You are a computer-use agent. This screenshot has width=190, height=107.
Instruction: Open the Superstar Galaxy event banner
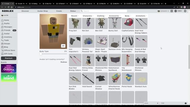pos(9,68)
